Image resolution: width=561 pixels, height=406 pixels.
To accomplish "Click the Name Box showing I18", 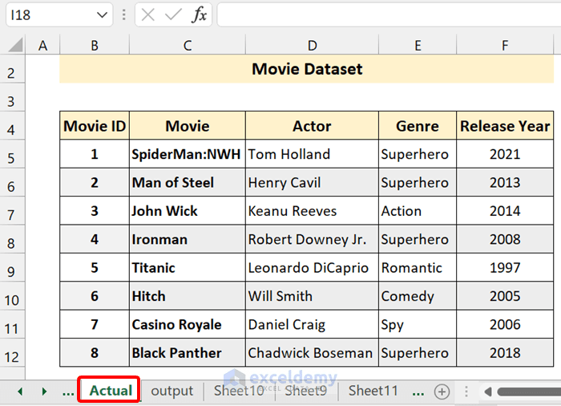I will (50, 15).
